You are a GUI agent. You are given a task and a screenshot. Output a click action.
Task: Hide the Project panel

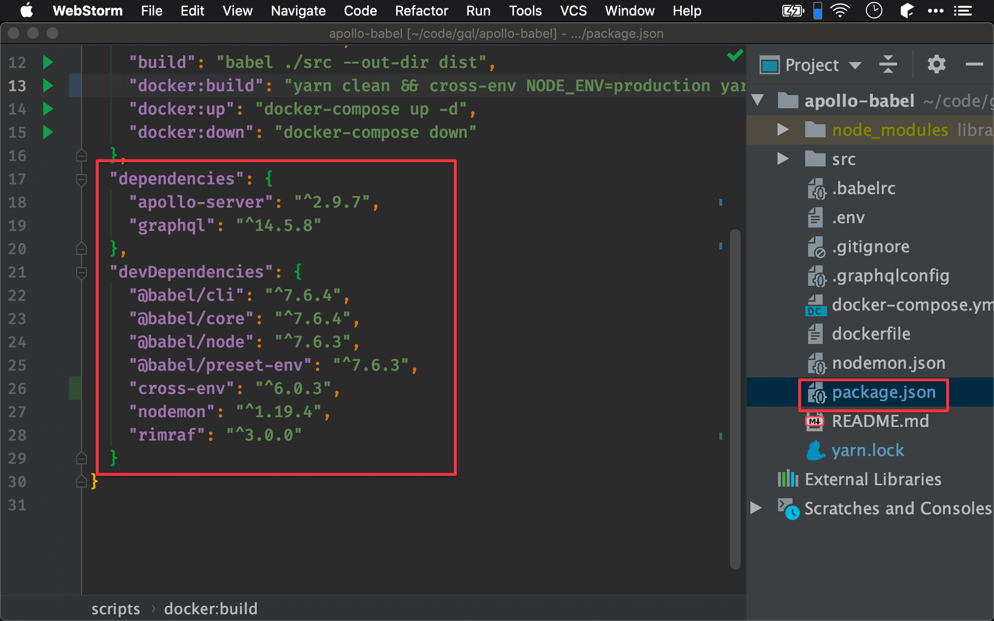[x=974, y=65]
